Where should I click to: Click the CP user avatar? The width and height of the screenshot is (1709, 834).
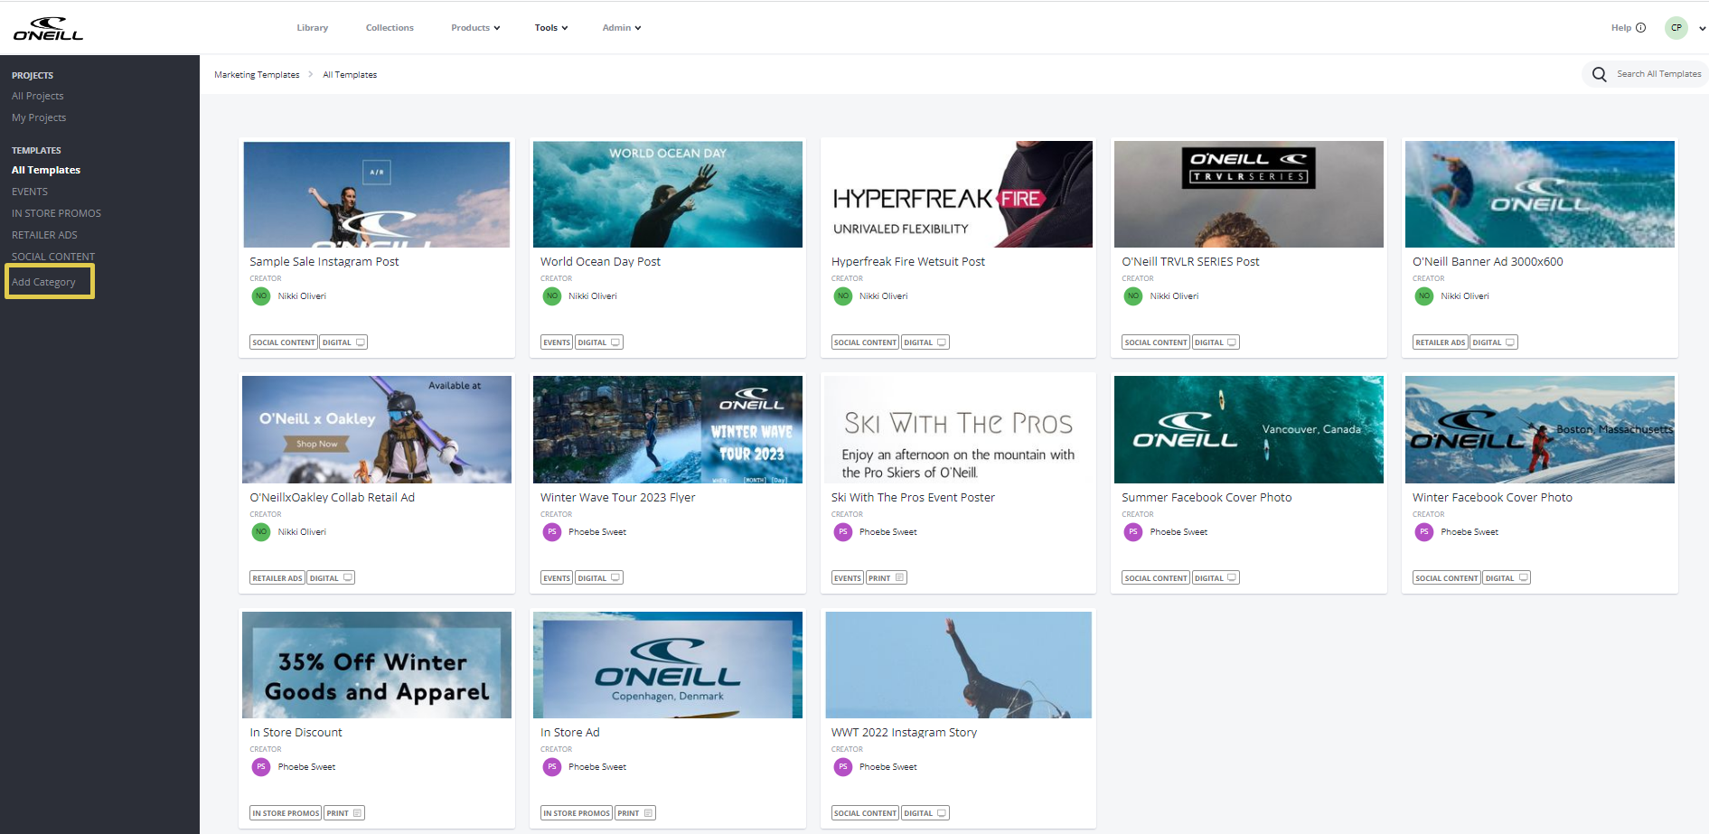point(1676,28)
